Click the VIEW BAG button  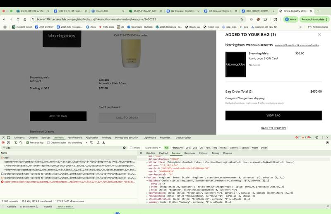click(273, 115)
